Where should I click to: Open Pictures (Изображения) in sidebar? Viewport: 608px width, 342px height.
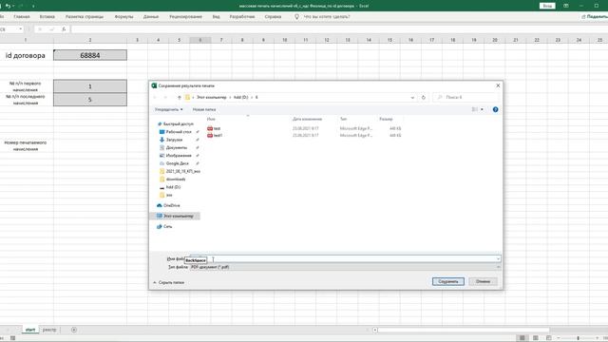[x=176, y=156]
